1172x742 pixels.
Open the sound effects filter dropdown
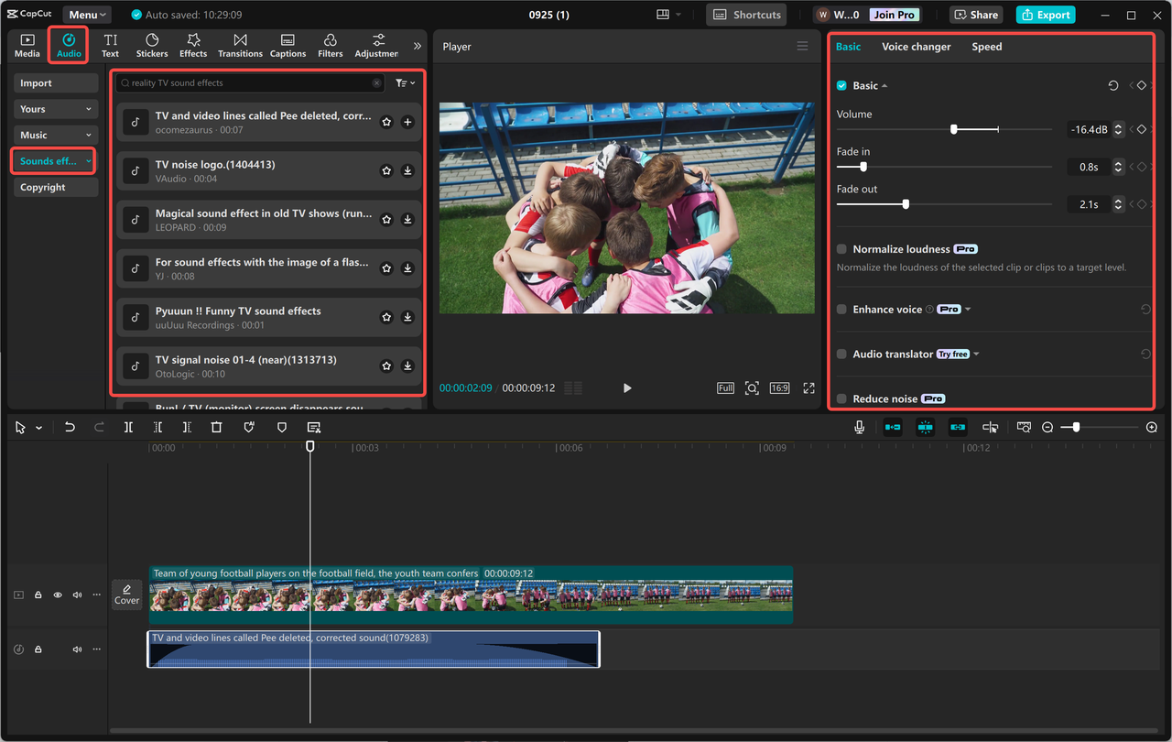(x=405, y=82)
